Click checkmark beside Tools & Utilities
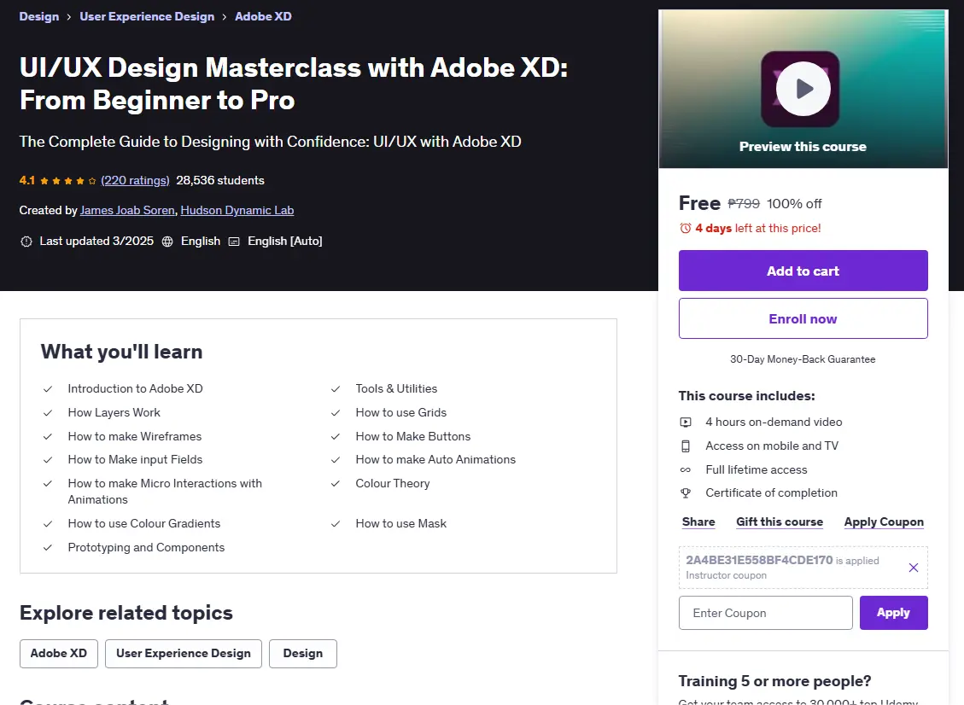The width and height of the screenshot is (964, 705). coord(335,389)
